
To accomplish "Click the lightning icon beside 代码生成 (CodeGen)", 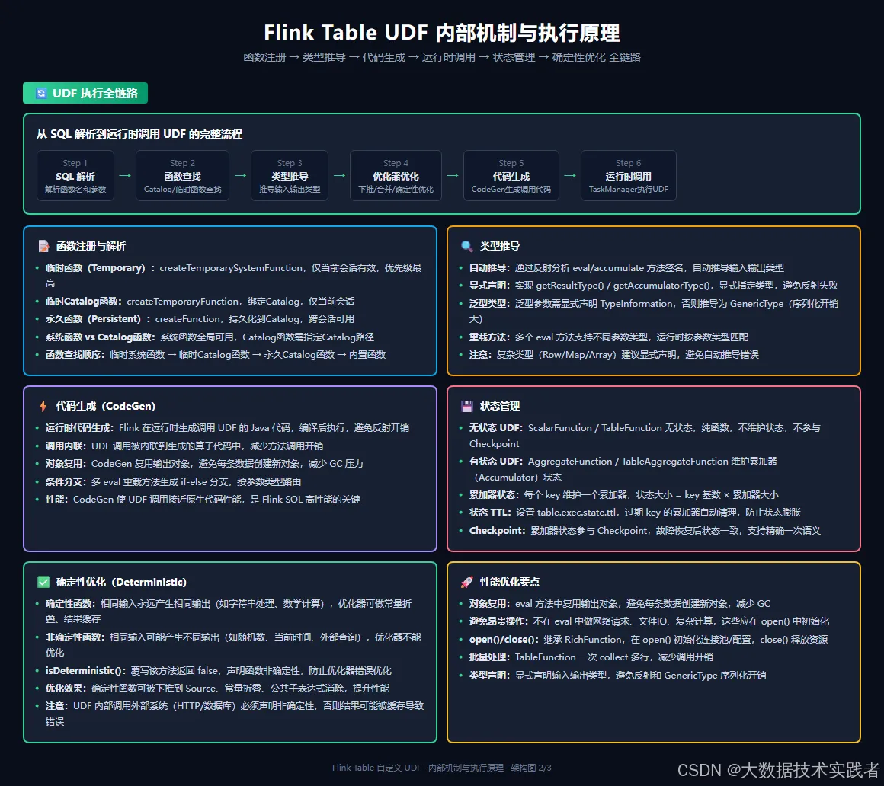I will tap(43, 406).
